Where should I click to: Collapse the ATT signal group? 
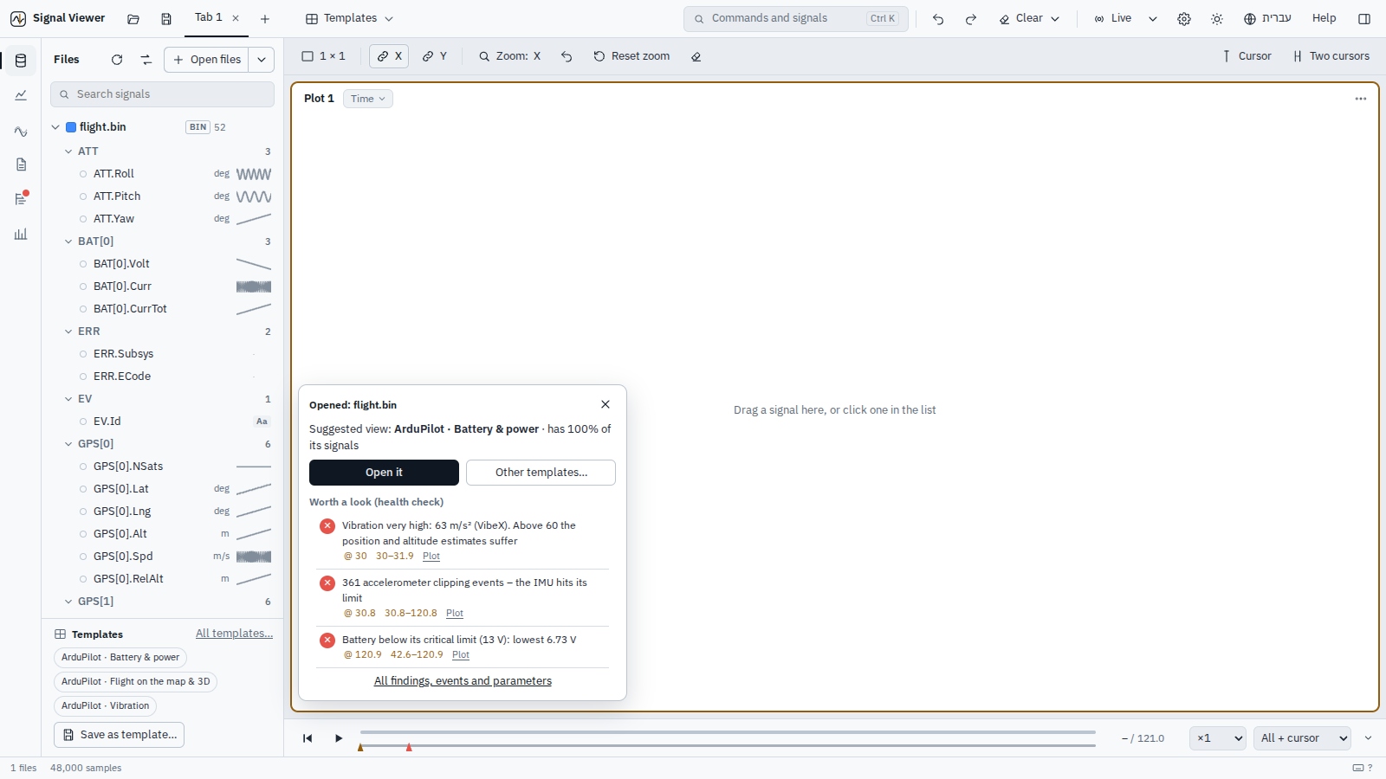68,151
